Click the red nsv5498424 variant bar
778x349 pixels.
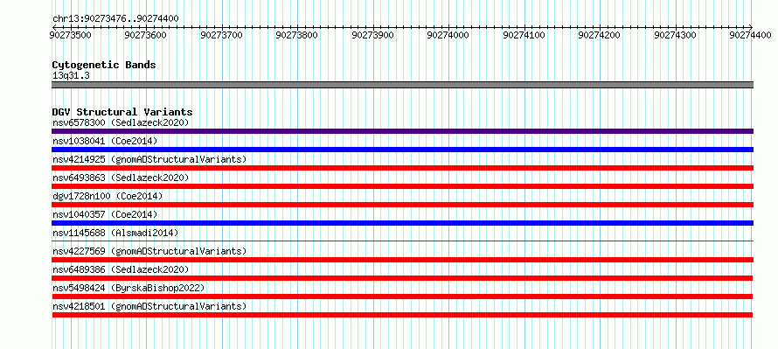pyautogui.click(x=402, y=297)
